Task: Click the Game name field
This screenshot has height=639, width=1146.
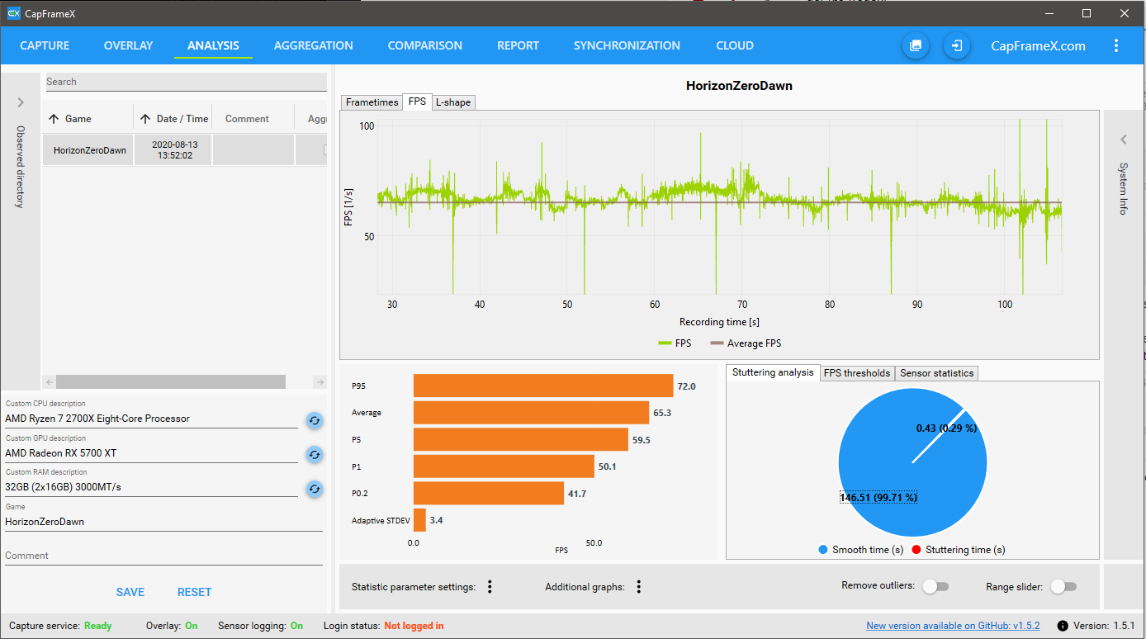Action: coord(163,522)
